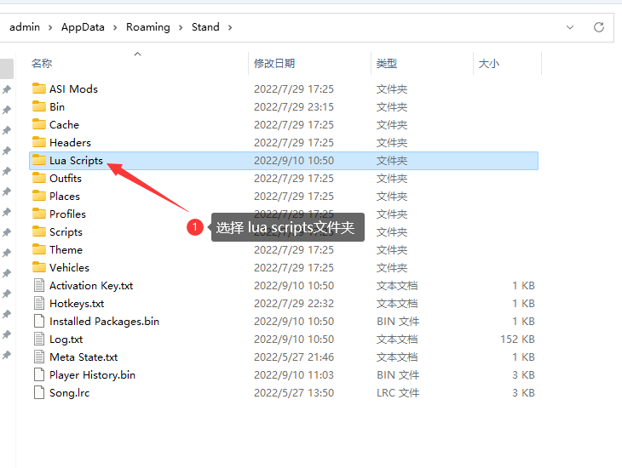Expand the chevron after Roaming in path
Image resolution: width=622 pixels, height=468 pixels.
[181, 27]
